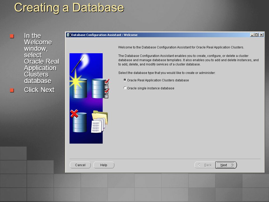The width and height of the screenshot is (269, 202).
Task: Click the 'Creating a Database' slide title
Action: tap(69, 8)
